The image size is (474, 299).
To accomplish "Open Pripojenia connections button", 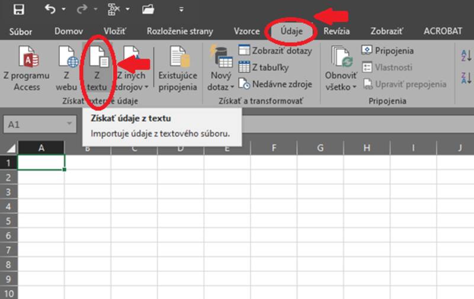I will click(x=387, y=50).
